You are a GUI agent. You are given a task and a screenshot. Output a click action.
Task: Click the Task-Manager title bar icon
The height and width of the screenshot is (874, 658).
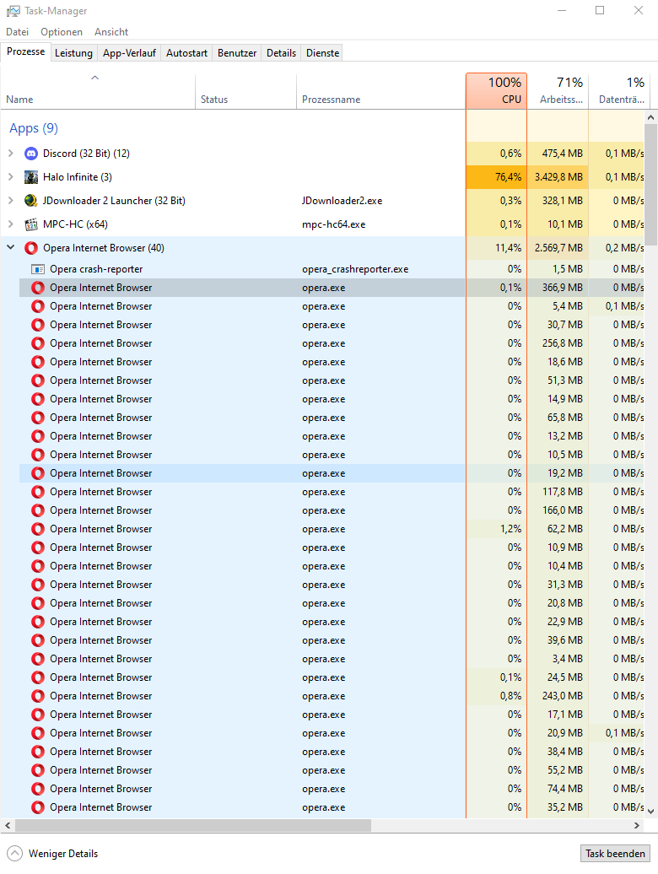coord(13,11)
